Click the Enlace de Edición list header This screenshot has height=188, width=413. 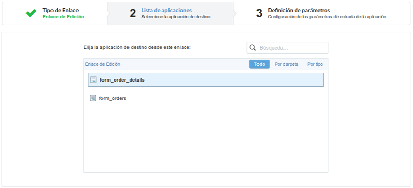click(102, 64)
